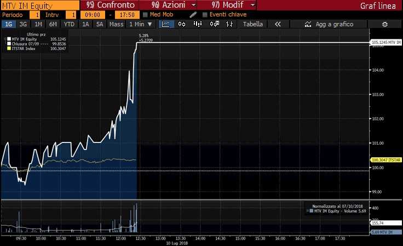Image resolution: width=403 pixels, height=246 pixels.
Task: Select the 3G range tab
Action: [x=23, y=24]
